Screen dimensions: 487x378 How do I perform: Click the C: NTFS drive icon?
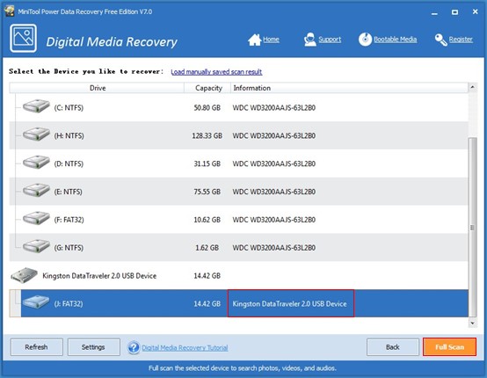36,106
